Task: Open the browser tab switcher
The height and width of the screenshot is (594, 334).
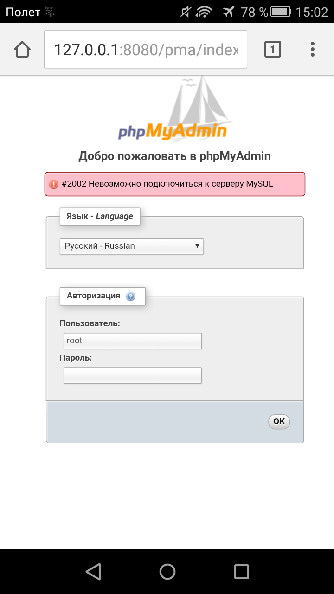Action: (x=272, y=49)
